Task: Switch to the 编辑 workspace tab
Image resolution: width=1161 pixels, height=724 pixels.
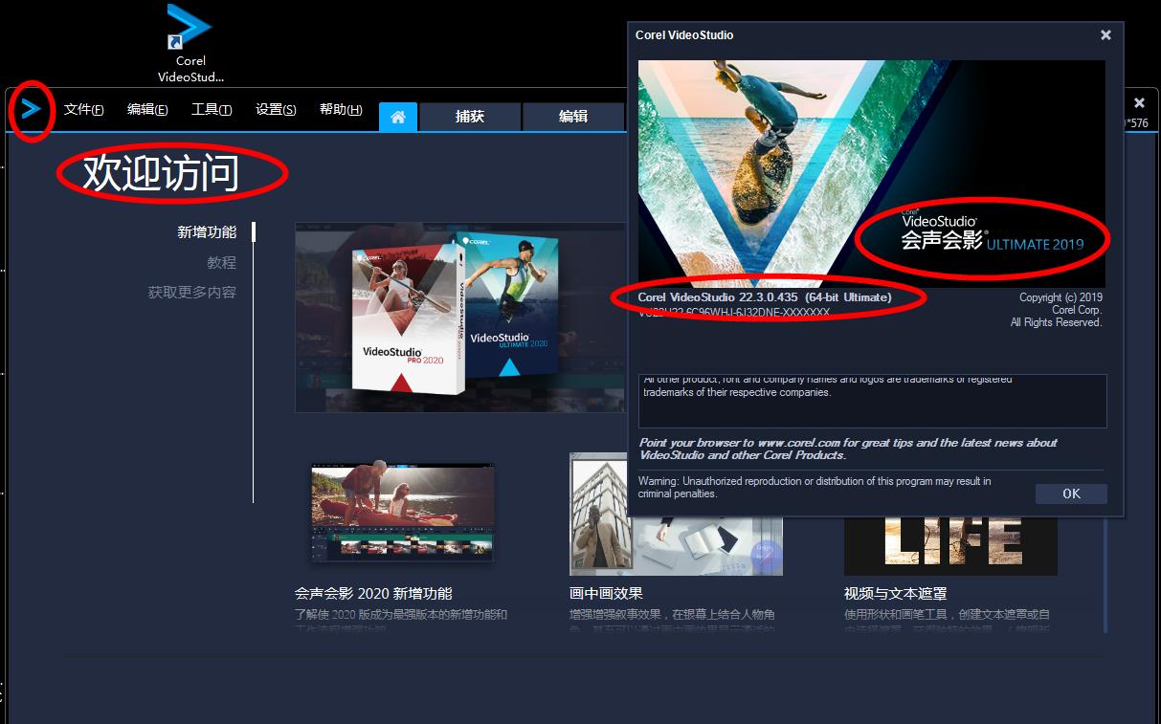Action: [x=573, y=117]
